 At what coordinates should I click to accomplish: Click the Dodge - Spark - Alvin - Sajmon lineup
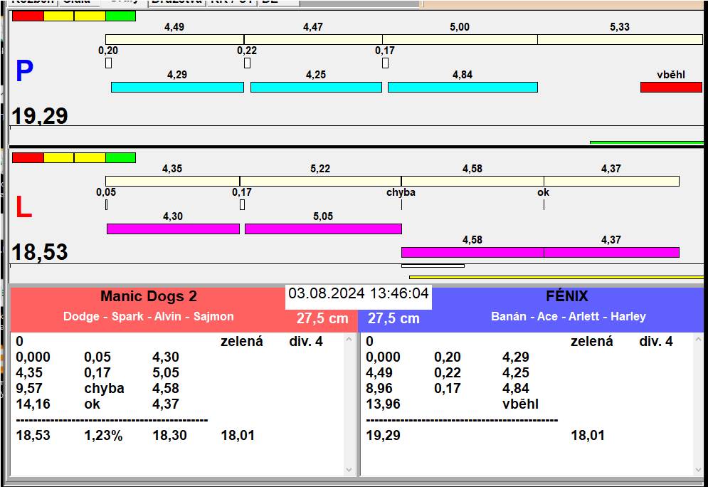point(149,316)
